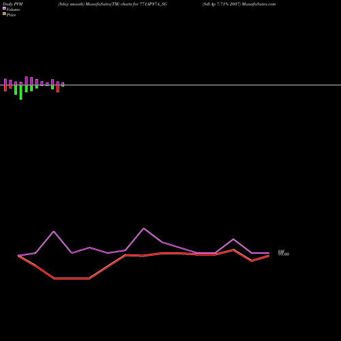Click the '(3day smooth) MunafaSutra(TM) charts for' header
The height and width of the screenshot is (341, 341).
98,4
